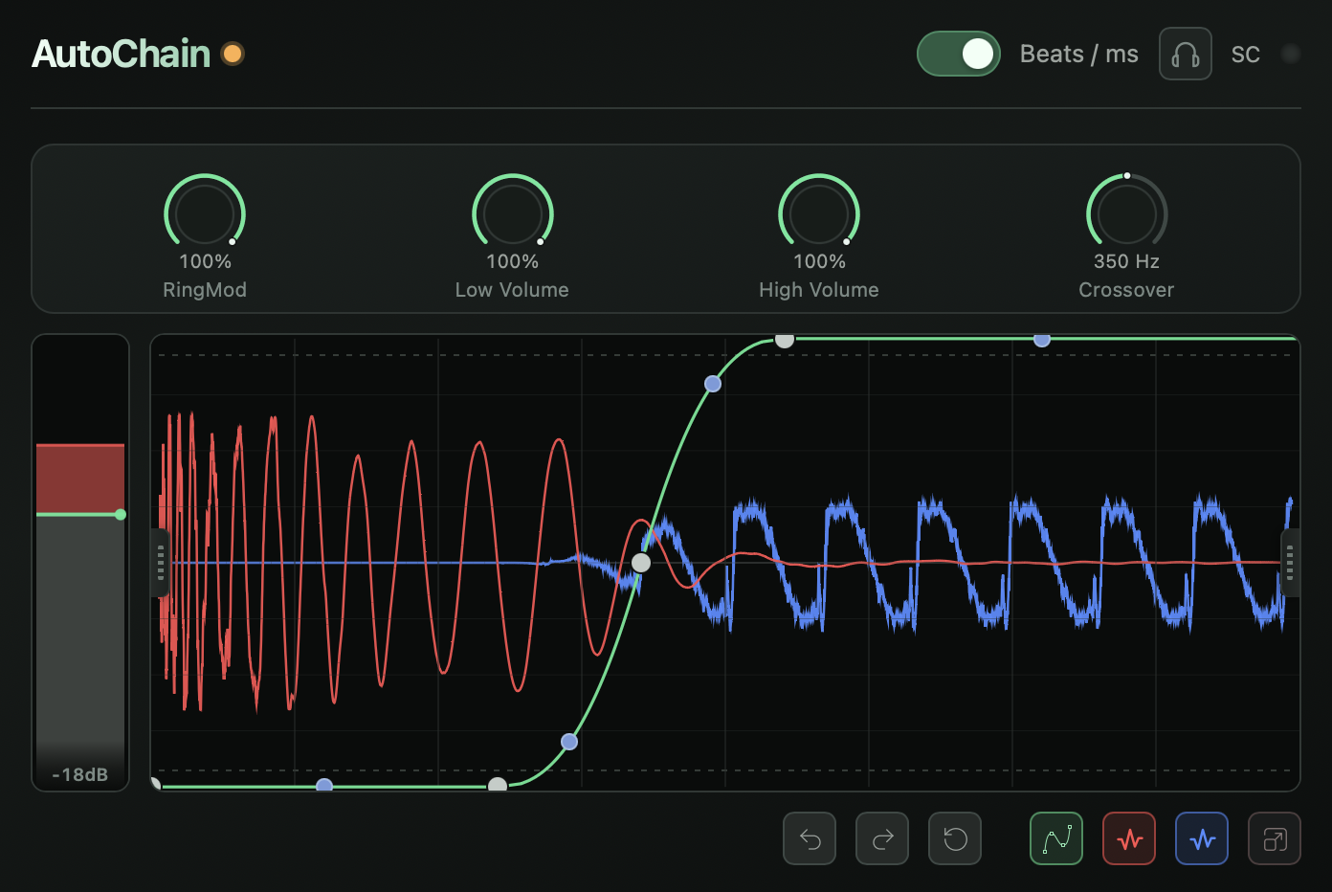Select the blue tension point on upper curve slope
This screenshot has width=1332, height=892.
tap(713, 384)
